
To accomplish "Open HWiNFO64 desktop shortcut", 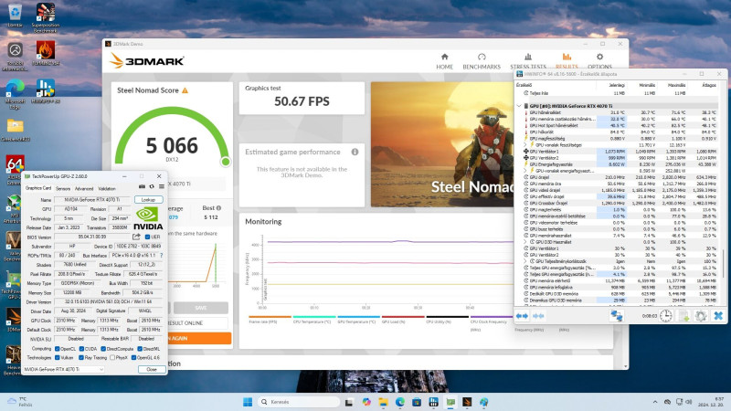I will 45,90.
